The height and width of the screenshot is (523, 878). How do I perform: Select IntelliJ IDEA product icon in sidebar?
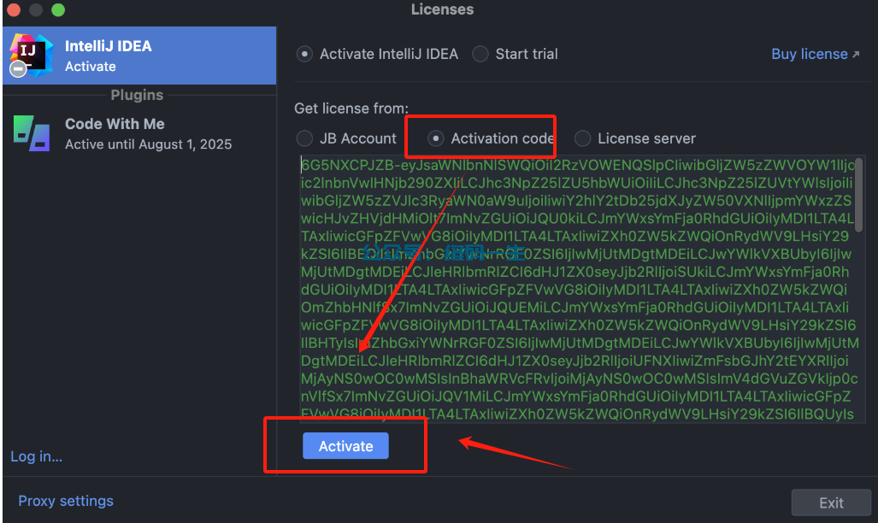(31, 56)
